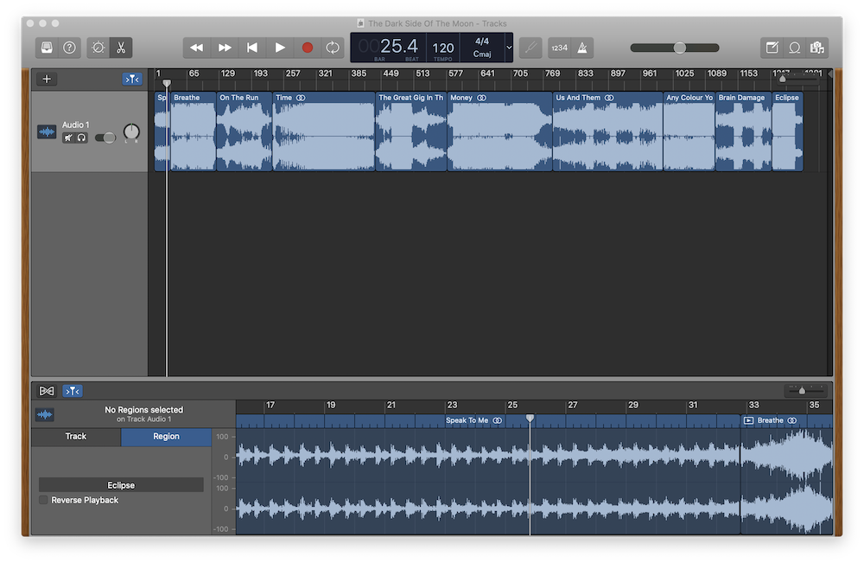Toggle Catch playhead button in tracks header

(132, 80)
